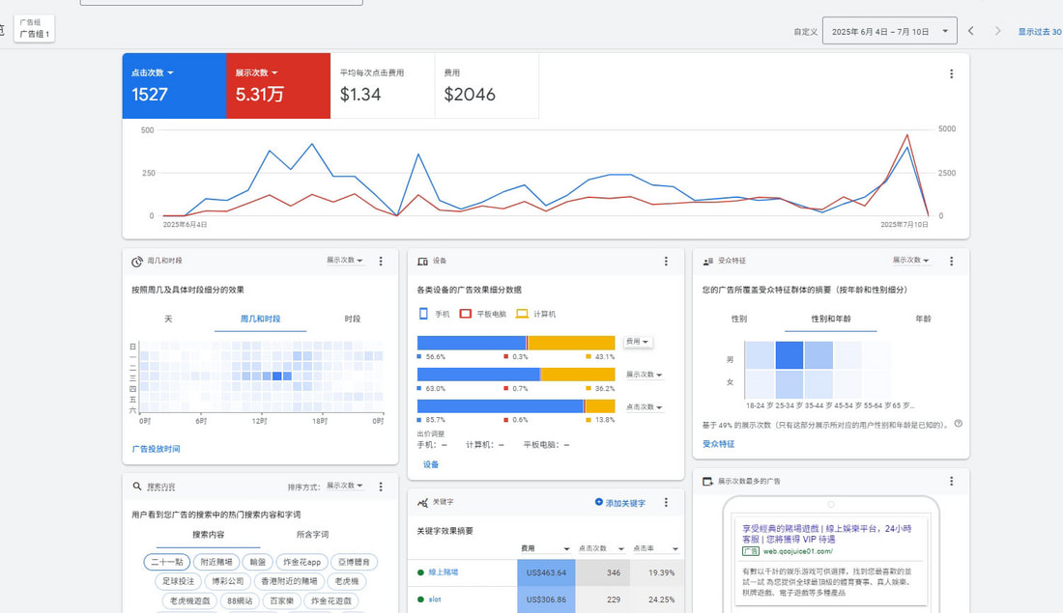
Task: Switch to the 时段 tab
Action: coord(353,319)
